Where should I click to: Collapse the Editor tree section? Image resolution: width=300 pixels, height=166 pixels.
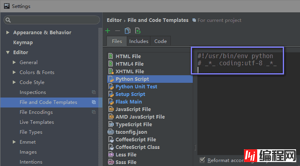tap(8, 53)
